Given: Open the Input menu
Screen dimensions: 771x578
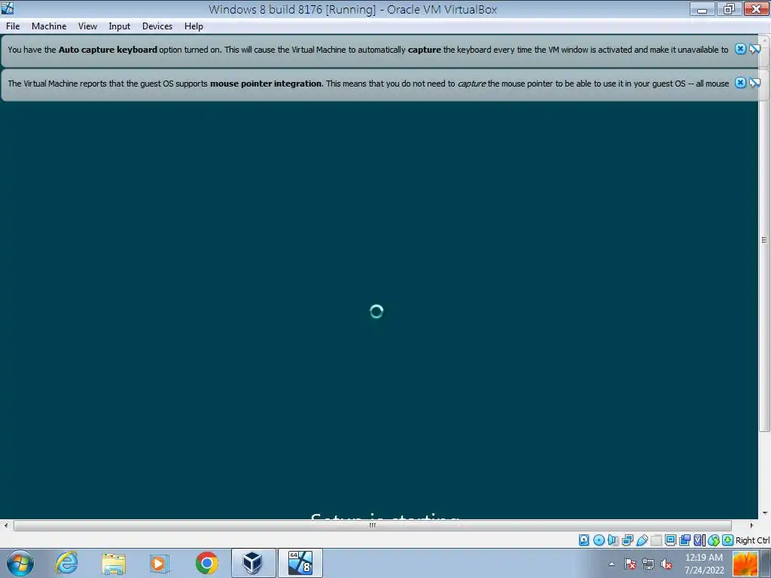Looking at the screenshot, I should [120, 26].
